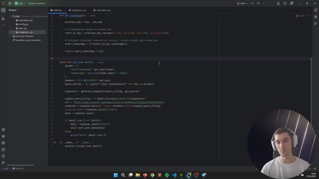Open the Version control dropdown
This screenshot has width=319, height=179.
click(x=37, y=3)
